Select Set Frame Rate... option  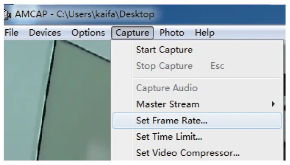coord(171,121)
